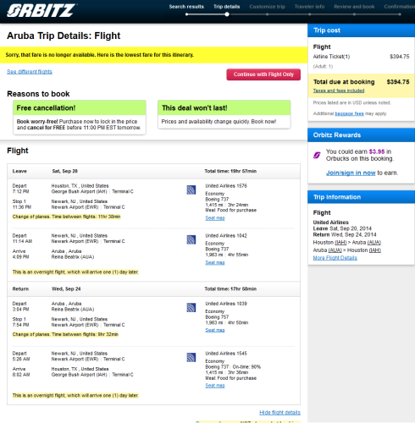Image resolution: width=415 pixels, height=423 pixels.
Task: Click Total time: 19hr 57min text
Action: tap(230, 171)
